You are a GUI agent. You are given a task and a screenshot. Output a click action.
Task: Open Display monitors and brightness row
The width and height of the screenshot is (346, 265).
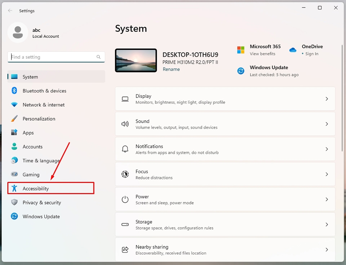[x=225, y=99]
